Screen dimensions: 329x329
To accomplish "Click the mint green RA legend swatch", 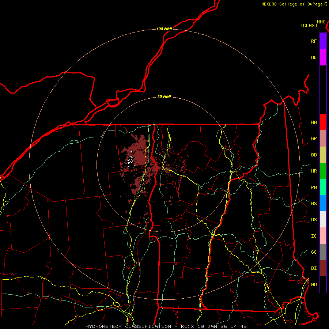I will 323,187.
